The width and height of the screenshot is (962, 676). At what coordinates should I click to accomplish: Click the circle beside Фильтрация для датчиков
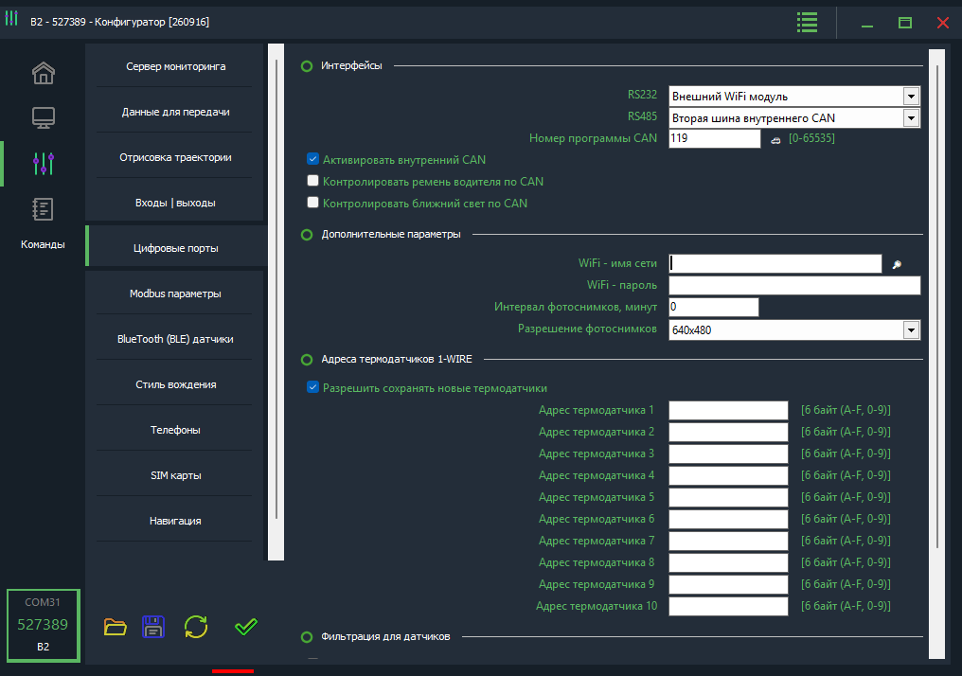[x=307, y=637]
